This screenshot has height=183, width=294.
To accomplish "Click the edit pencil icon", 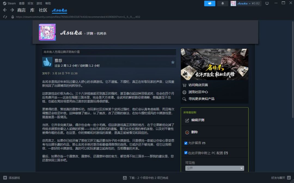I will tap(187, 120).
